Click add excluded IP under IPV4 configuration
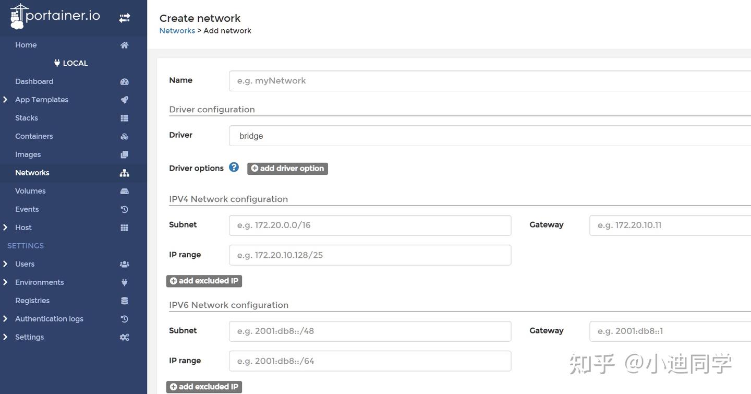 pos(204,280)
